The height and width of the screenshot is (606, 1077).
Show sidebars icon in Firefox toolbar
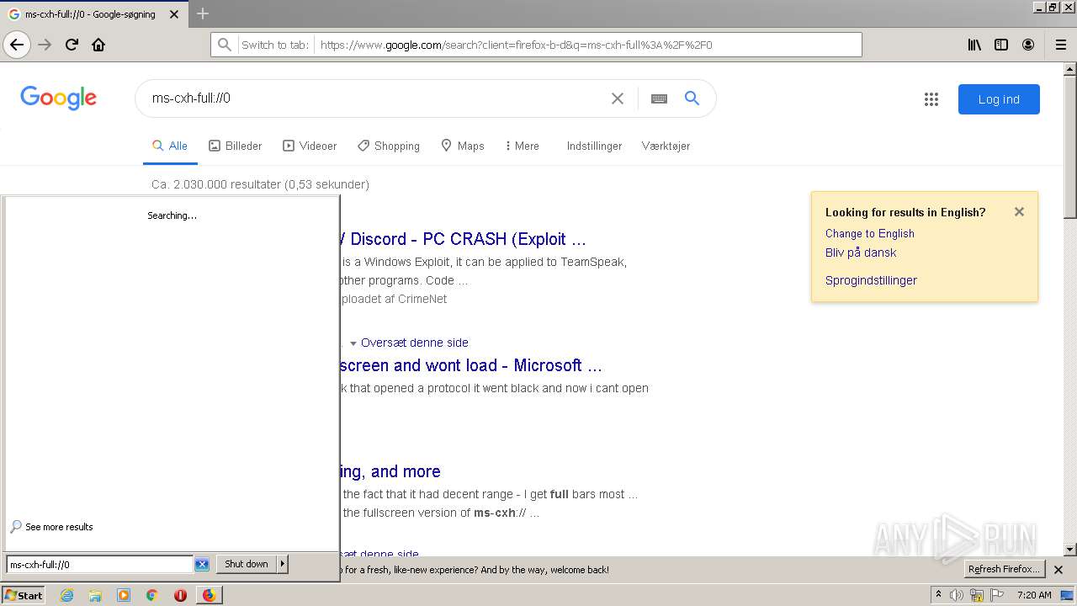(1001, 45)
